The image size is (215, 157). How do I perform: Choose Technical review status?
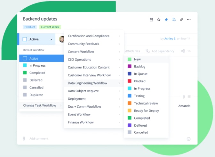click(x=146, y=103)
